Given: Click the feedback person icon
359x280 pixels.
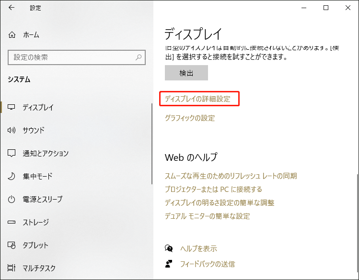Looking at the screenshot, I should point(169,264).
